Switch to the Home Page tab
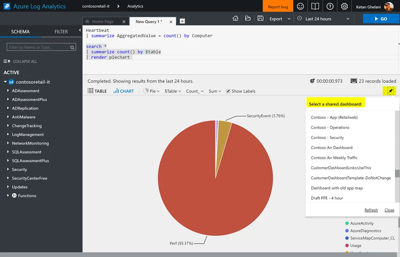The image size is (400, 257). pyautogui.click(x=103, y=22)
